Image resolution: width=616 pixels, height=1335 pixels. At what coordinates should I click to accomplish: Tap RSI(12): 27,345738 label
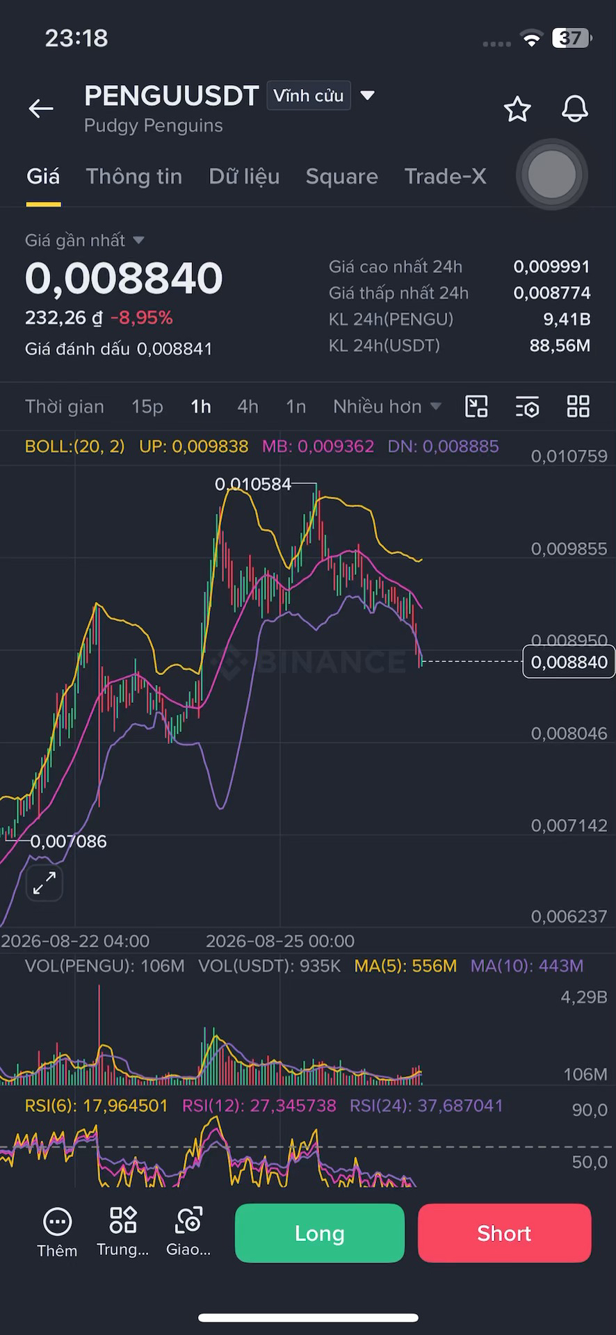click(259, 1106)
